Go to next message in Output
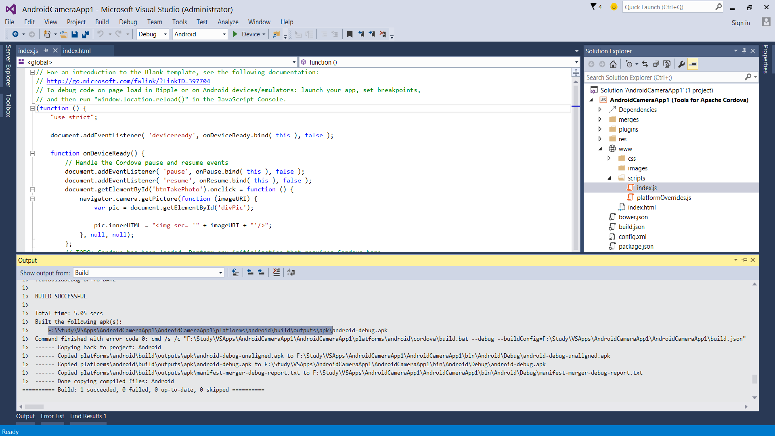775x436 pixels. (261, 272)
